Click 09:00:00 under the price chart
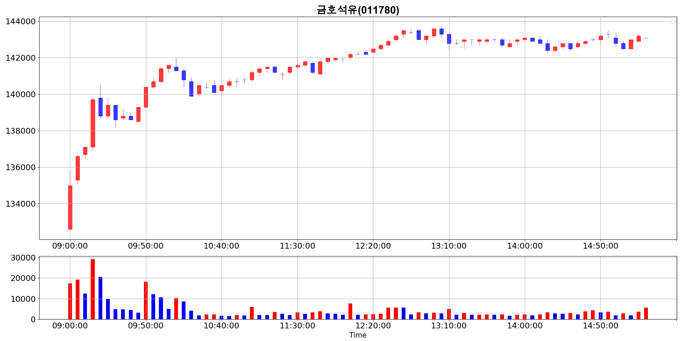 tap(70, 246)
